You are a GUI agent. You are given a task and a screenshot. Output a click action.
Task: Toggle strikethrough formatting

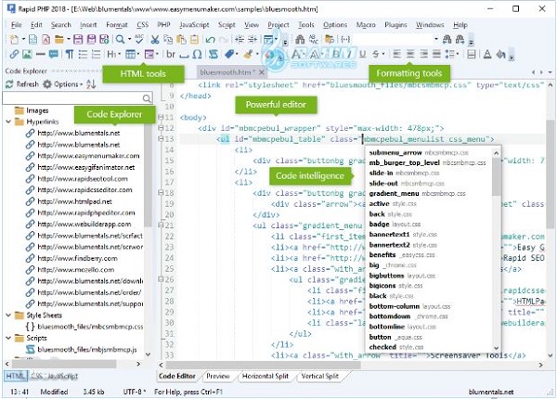[376, 55]
